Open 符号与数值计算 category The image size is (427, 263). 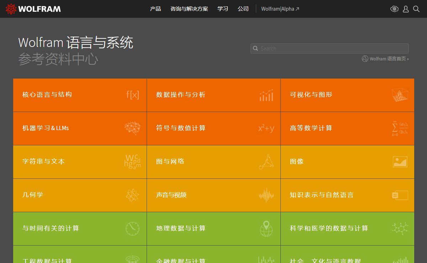pos(213,128)
